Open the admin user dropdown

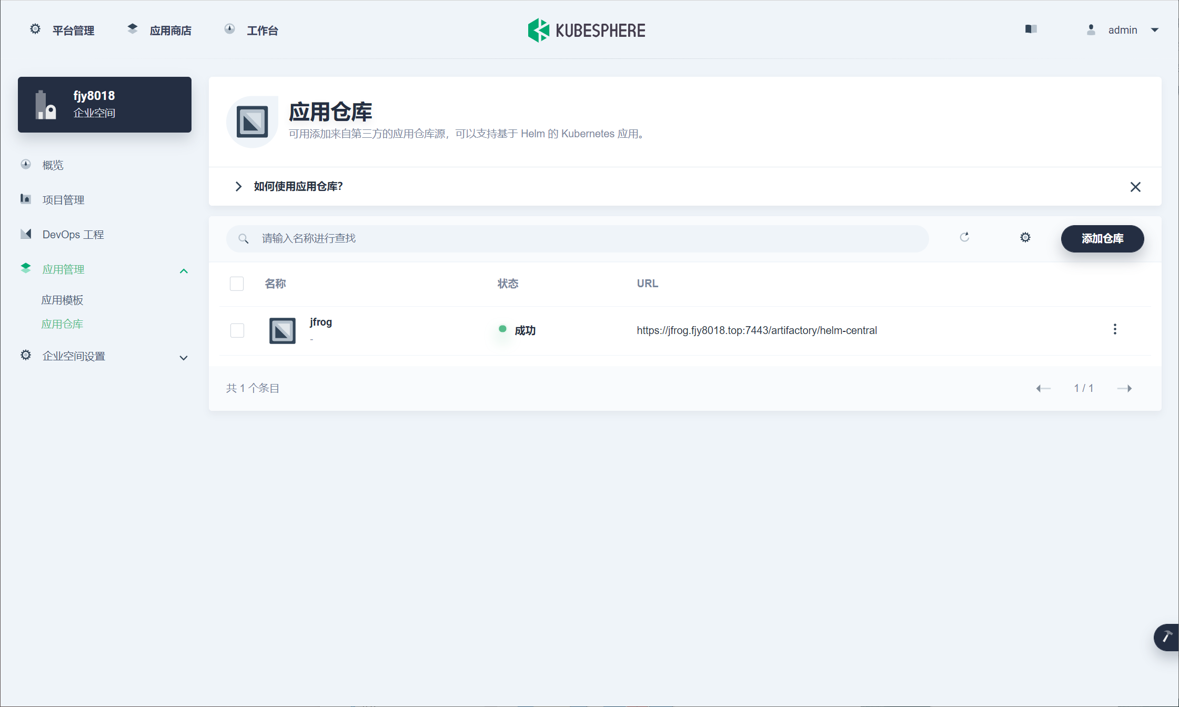coord(1122,30)
